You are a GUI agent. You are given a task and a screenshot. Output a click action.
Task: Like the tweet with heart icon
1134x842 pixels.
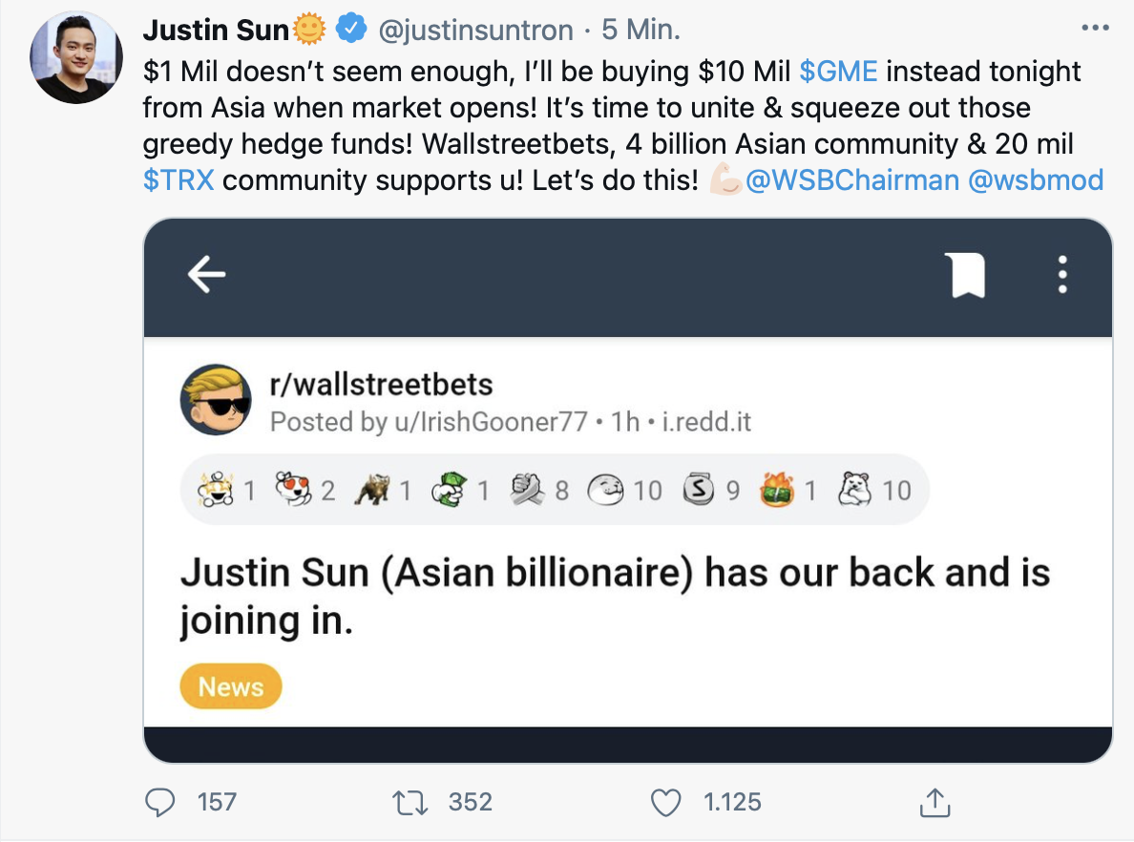pos(665,803)
